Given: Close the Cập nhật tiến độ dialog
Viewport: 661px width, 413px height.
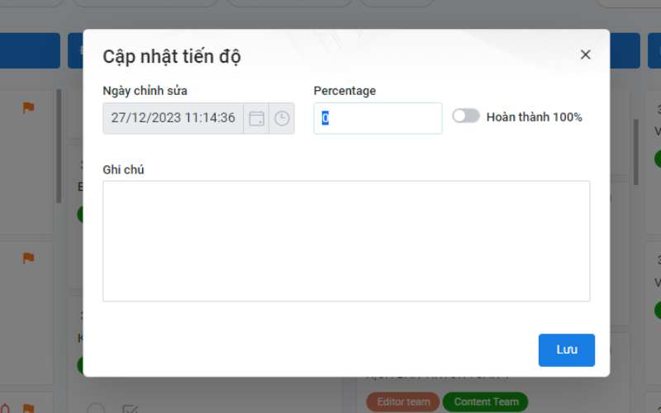Looking at the screenshot, I should click(x=585, y=55).
